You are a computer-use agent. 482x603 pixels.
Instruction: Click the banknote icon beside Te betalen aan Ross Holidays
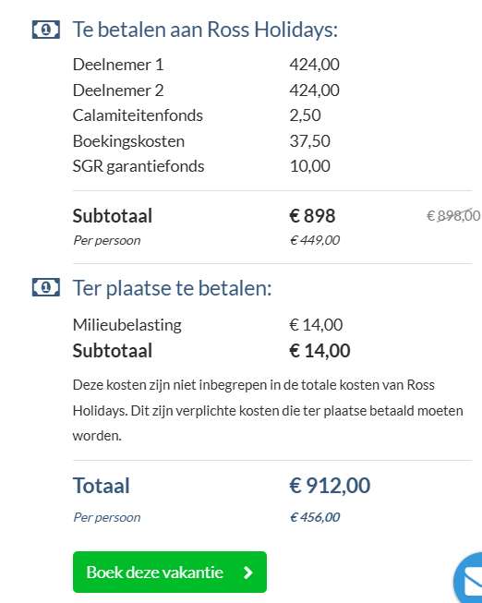coord(46,30)
